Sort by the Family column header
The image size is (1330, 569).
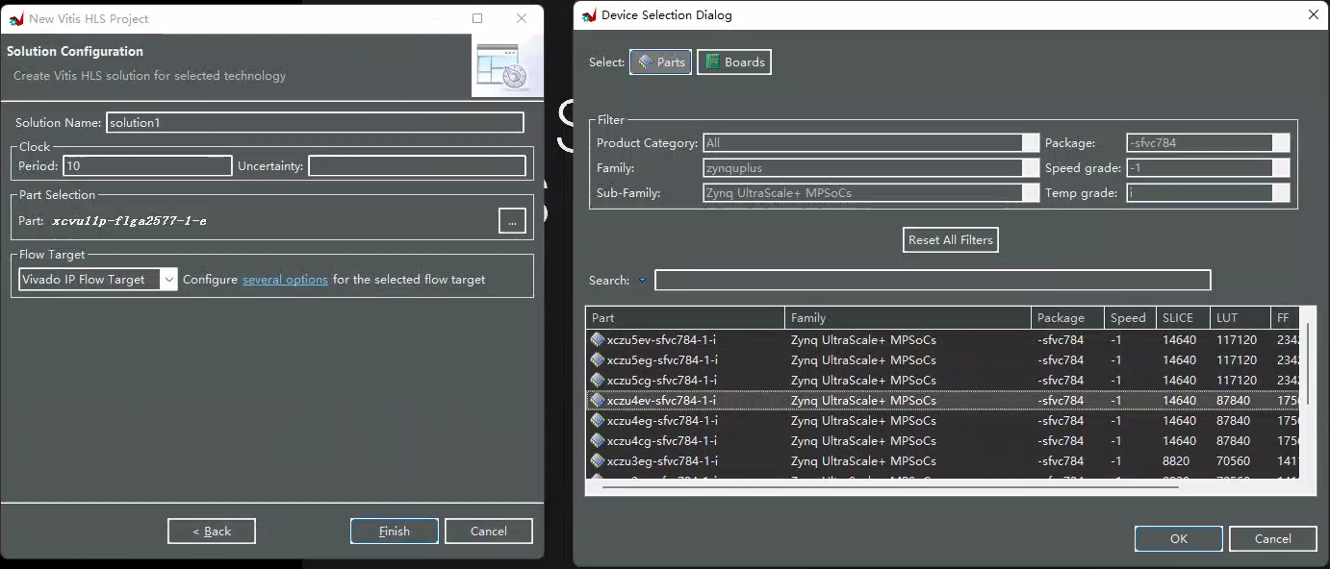(x=908, y=318)
